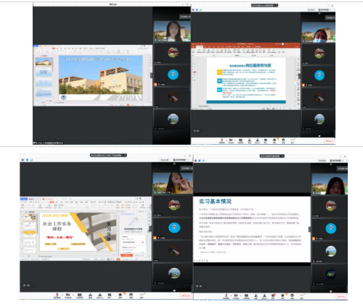The image size is (363, 307).
Task: Open Invite in 岗位服务思与感 meeting toolbar
Action: pos(249,140)
